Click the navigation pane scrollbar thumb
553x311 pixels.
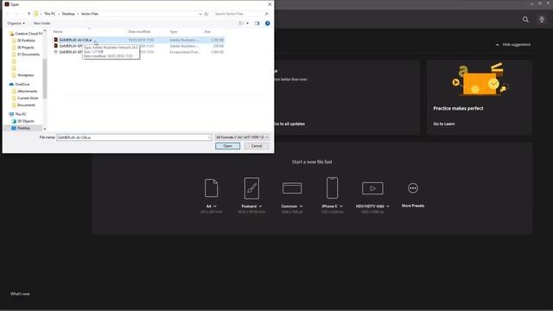(x=45, y=79)
